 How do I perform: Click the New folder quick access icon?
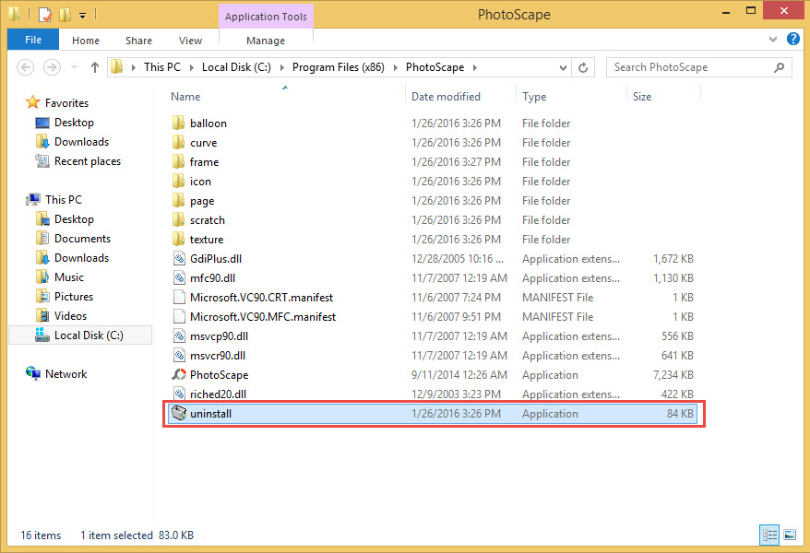coord(66,15)
